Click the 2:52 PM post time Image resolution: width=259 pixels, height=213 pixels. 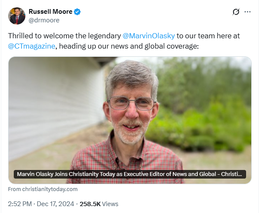pos(20,204)
